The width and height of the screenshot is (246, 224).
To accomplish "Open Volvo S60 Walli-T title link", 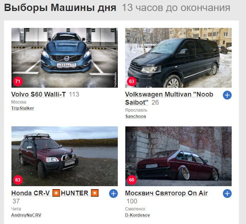I will [38, 94].
